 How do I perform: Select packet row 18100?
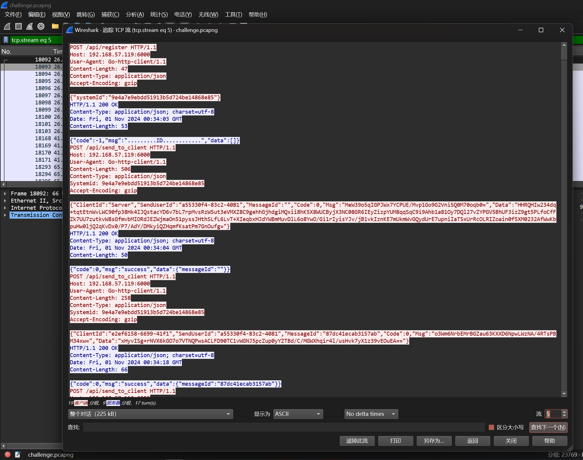click(x=31, y=117)
